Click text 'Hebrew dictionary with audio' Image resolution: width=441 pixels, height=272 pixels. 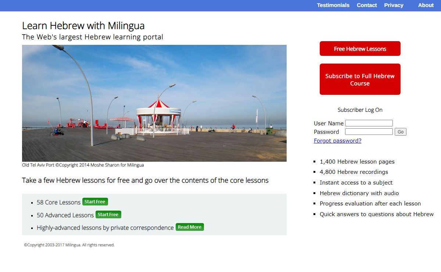pos(359,193)
